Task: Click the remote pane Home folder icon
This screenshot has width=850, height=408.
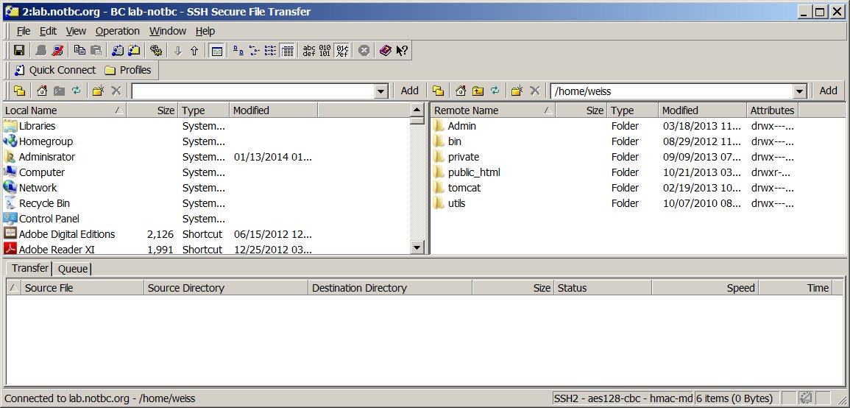Action: pyautogui.click(x=460, y=91)
